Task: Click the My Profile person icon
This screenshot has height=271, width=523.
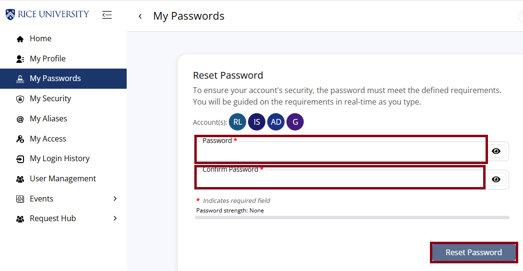Action: click(x=20, y=59)
